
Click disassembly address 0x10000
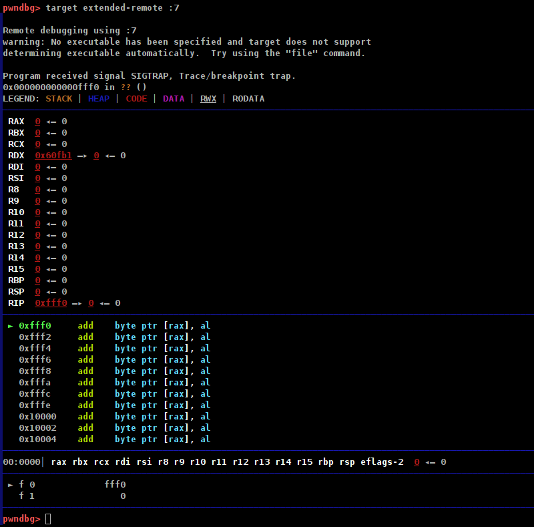point(37,417)
